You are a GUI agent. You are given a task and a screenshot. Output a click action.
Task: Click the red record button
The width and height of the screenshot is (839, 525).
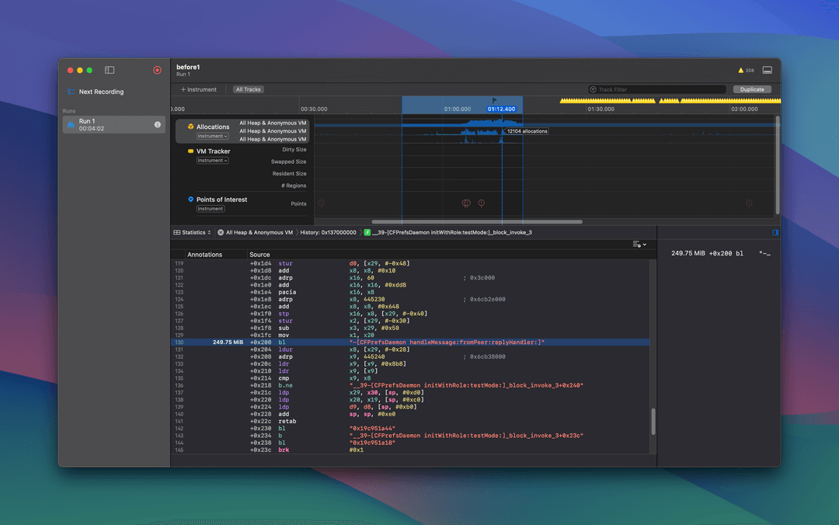click(x=157, y=70)
